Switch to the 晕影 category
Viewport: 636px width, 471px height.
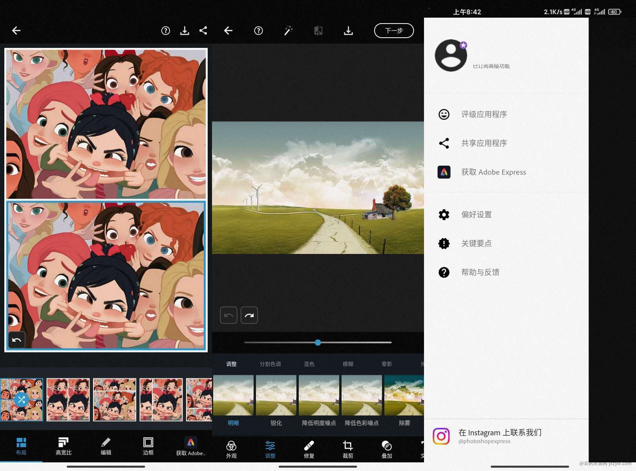[x=387, y=364]
